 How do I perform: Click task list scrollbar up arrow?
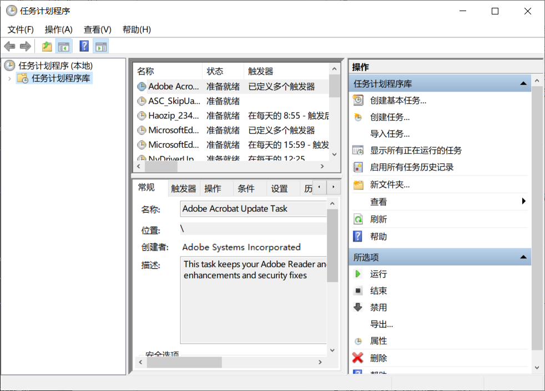[334, 69]
